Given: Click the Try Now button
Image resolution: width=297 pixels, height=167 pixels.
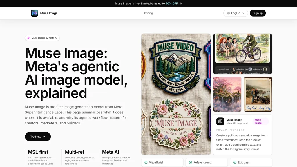Looking at the screenshot, I should pos(38,137).
